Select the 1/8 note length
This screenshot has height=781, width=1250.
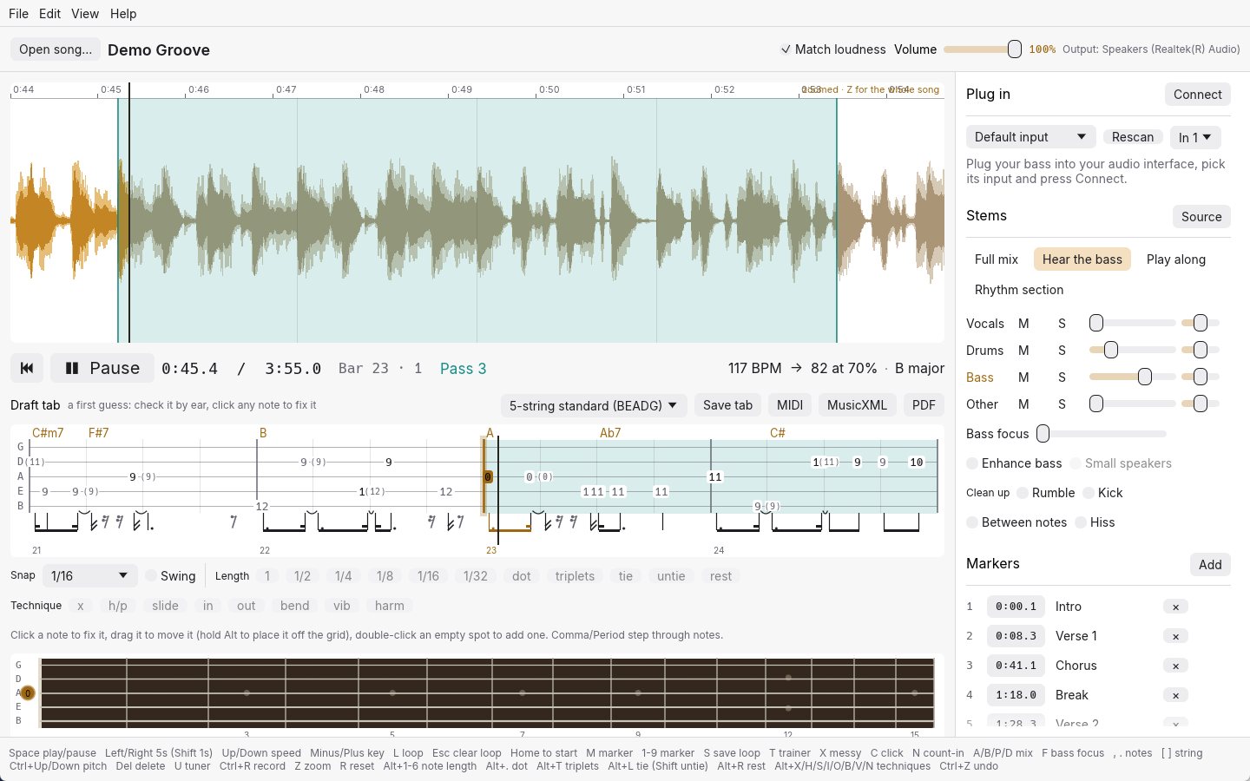385,576
